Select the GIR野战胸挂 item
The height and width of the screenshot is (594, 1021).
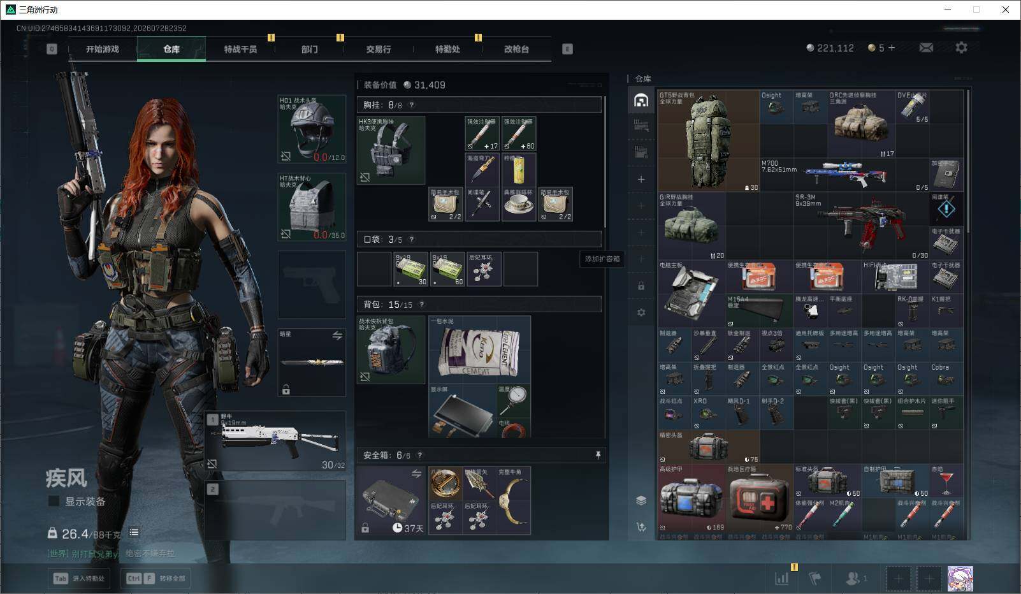click(692, 226)
